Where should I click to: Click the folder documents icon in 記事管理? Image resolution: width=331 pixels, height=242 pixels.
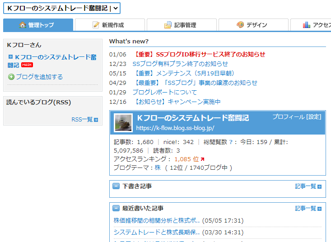(x=168, y=25)
